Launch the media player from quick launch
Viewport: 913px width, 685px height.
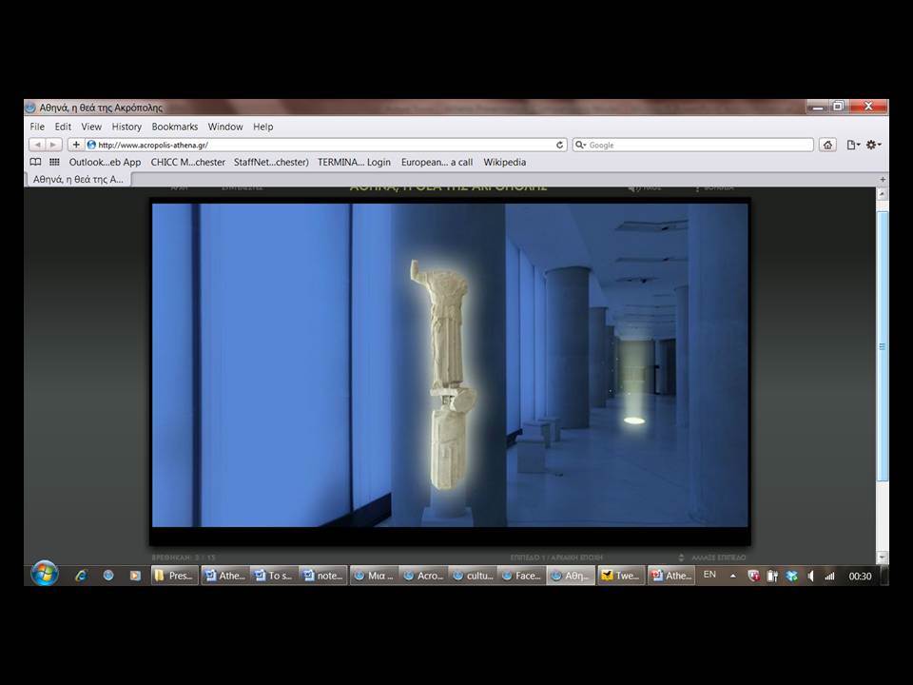click(135, 576)
